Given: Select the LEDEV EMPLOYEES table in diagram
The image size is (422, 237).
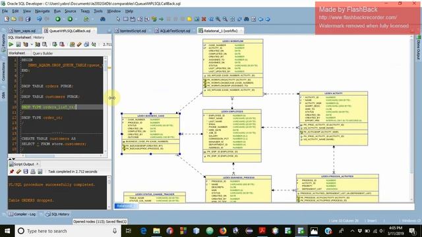Looking at the screenshot, I should pyautogui.click(x=231, y=136).
